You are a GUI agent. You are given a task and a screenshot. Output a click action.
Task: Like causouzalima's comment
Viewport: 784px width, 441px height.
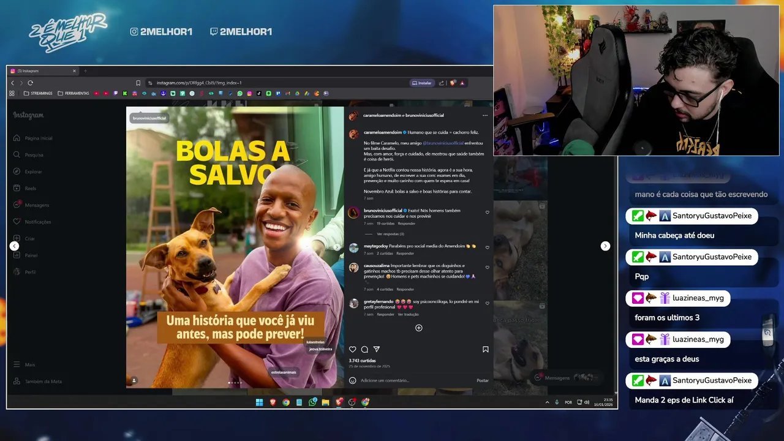(x=488, y=268)
